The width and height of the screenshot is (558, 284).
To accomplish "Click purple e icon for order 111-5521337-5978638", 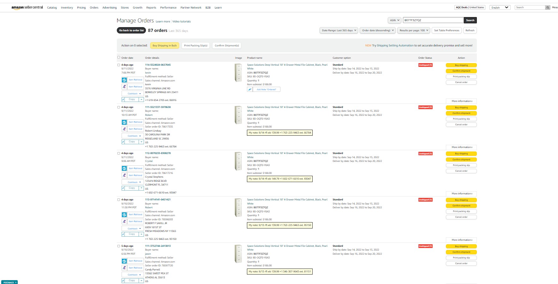I will tap(124, 129).
